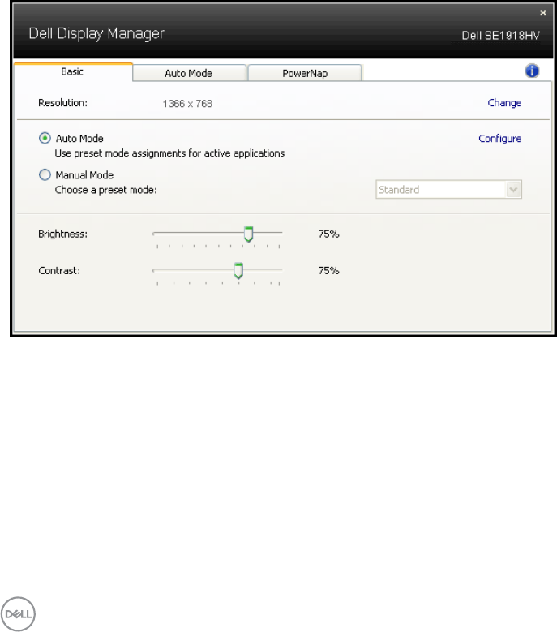The image size is (557, 632).
Task: Close the Dell Display Manager window
Action: (x=543, y=13)
